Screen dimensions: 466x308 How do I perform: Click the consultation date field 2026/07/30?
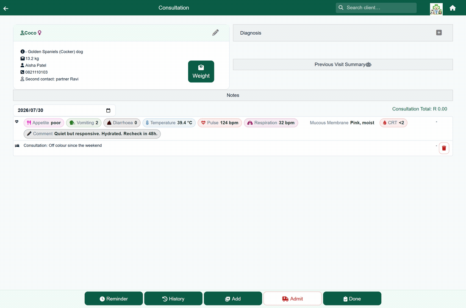[64, 110]
